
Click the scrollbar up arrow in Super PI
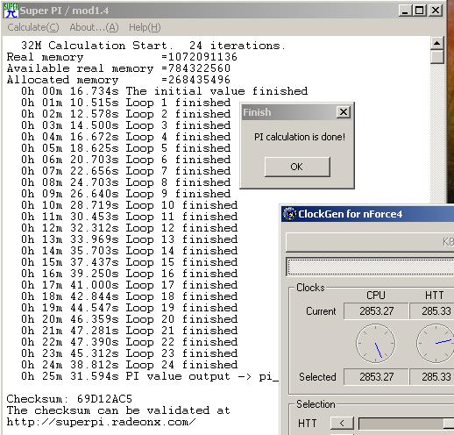(437, 44)
